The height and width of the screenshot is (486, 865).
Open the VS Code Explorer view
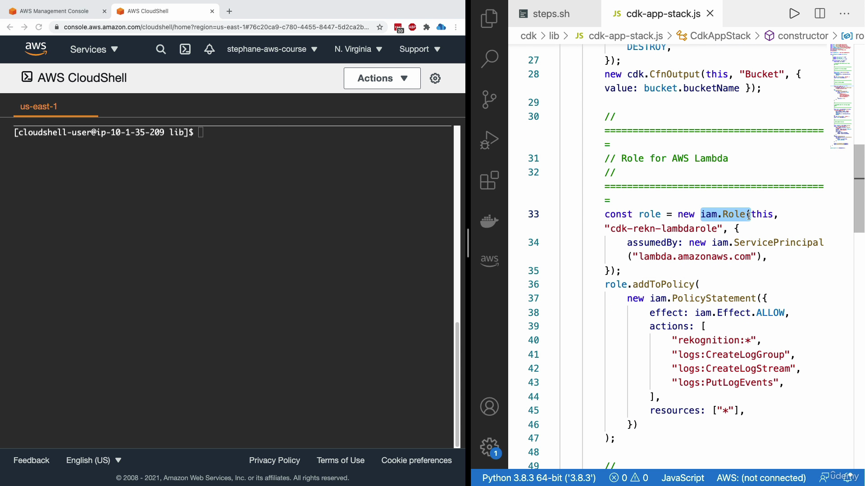pyautogui.click(x=489, y=18)
